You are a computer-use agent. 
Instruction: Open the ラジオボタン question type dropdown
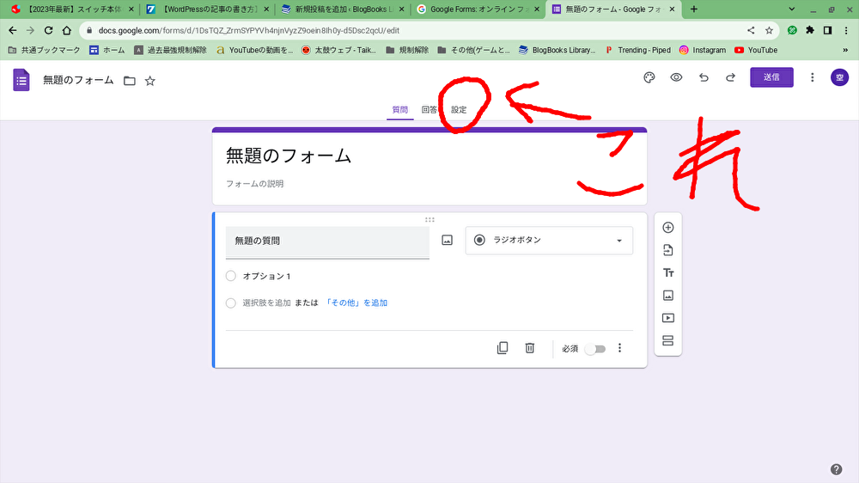coord(549,241)
